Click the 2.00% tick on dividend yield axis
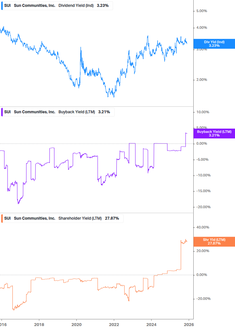This screenshot has width=235, height=329. [202, 80]
